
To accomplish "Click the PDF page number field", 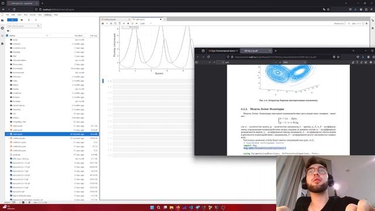I will tap(220, 63).
